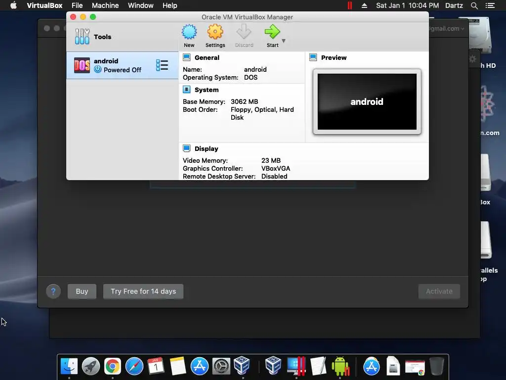Open Spotlight search magnifier icon
The image size is (506, 380).
(x=474, y=5)
